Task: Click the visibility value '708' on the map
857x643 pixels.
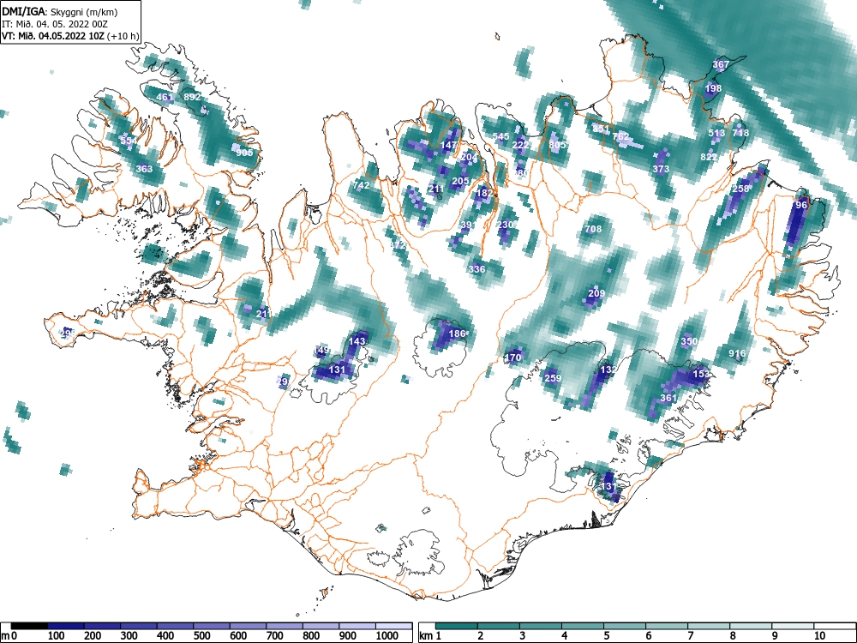Action: pos(593,229)
